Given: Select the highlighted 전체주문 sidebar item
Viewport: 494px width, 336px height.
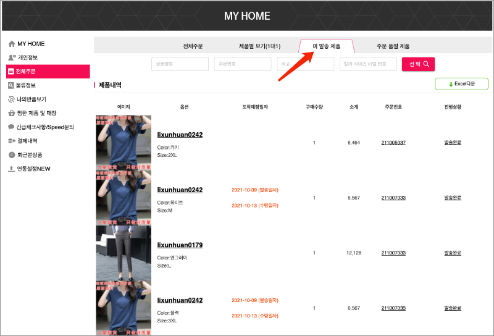Looking at the screenshot, I should pos(48,72).
